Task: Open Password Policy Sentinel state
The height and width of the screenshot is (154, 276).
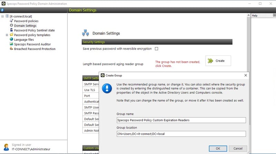Action: (x=34, y=30)
